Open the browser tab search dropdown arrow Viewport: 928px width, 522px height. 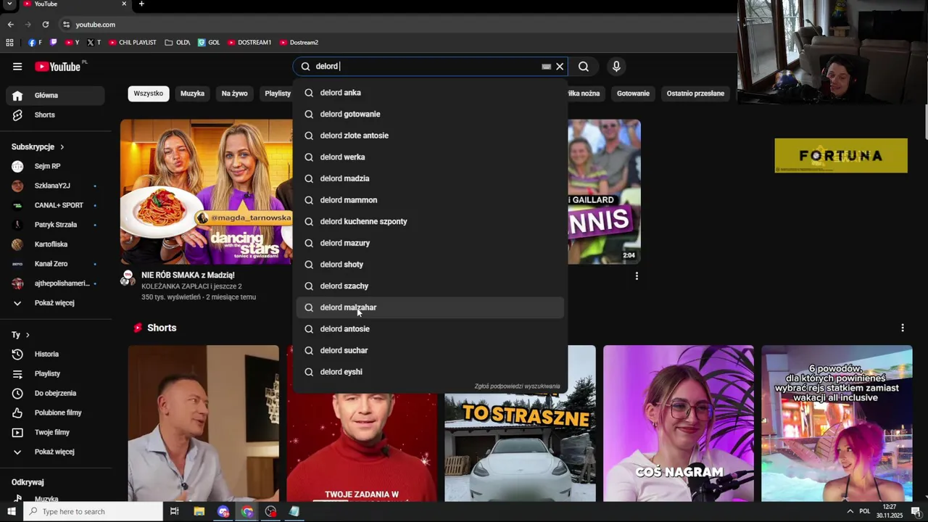pos(10,4)
